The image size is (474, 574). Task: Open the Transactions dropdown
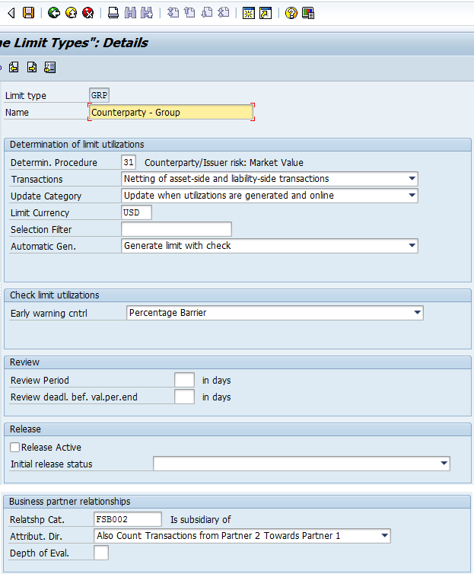(412, 179)
